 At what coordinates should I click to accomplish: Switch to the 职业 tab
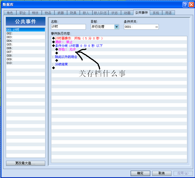pos(23,13)
